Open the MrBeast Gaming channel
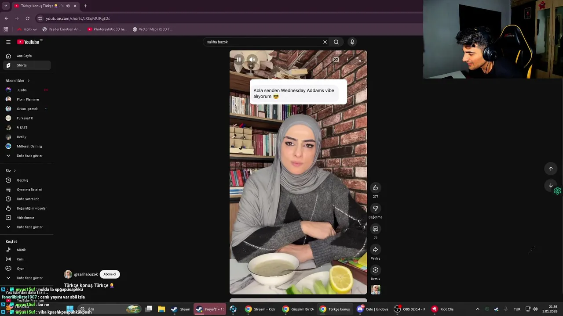This screenshot has height=316, width=563. pos(27,146)
